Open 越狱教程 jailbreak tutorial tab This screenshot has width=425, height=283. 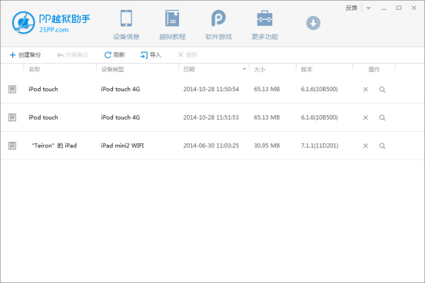[172, 25]
